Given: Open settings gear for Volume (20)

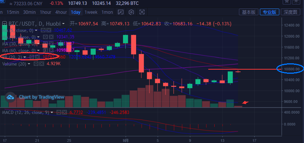Looking at the screenshot, I should point(36,64).
